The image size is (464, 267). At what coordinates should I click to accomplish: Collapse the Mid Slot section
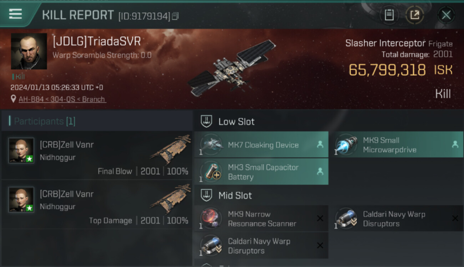pyautogui.click(x=329, y=195)
